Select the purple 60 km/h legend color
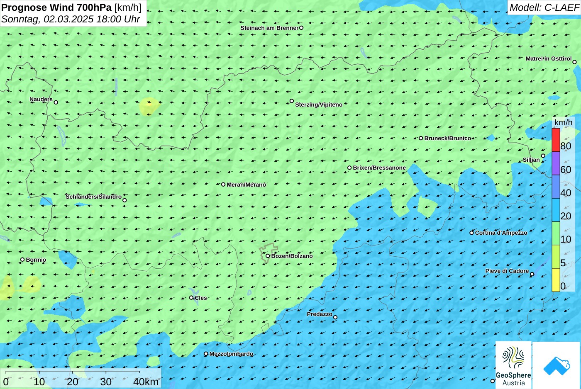581x389 pixels. point(556,163)
